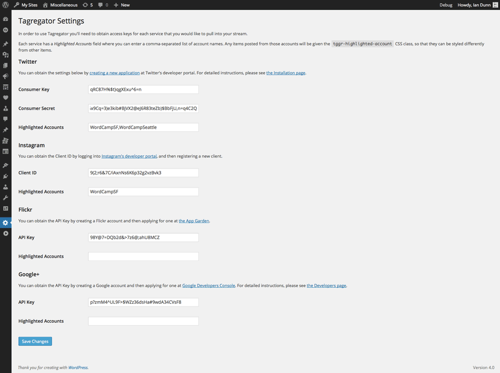Open 'the Installation page' link
The width and height of the screenshot is (500, 373).
pyautogui.click(x=286, y=73)
